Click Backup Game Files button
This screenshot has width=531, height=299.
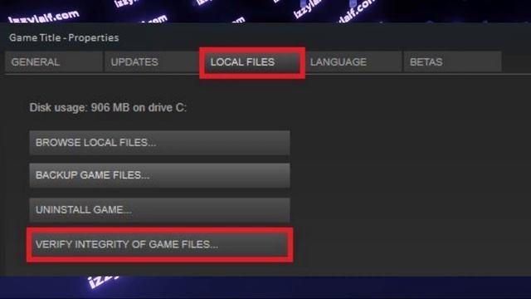click(159, 175)
